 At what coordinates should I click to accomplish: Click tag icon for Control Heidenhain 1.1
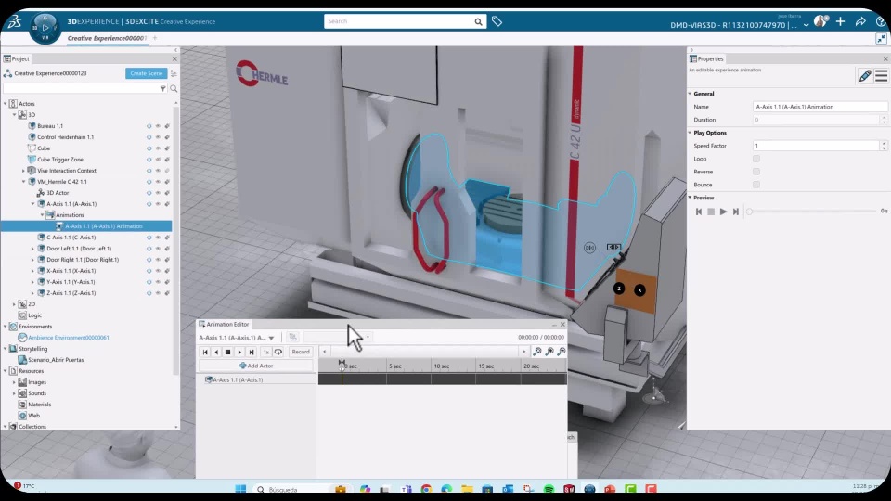coord(167,137)
